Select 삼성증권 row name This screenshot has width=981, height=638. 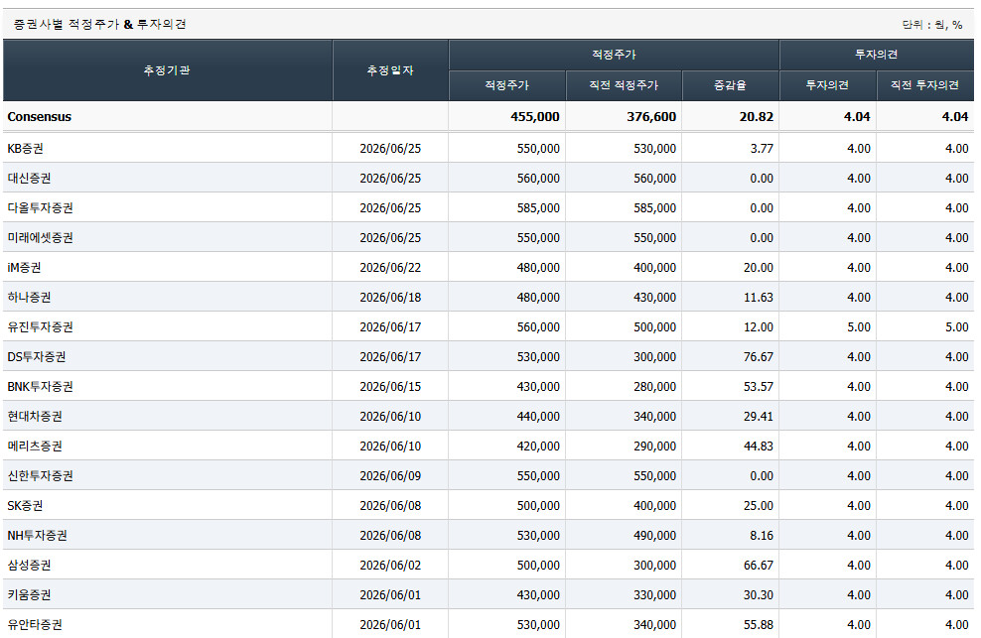(x=30, y=566)
